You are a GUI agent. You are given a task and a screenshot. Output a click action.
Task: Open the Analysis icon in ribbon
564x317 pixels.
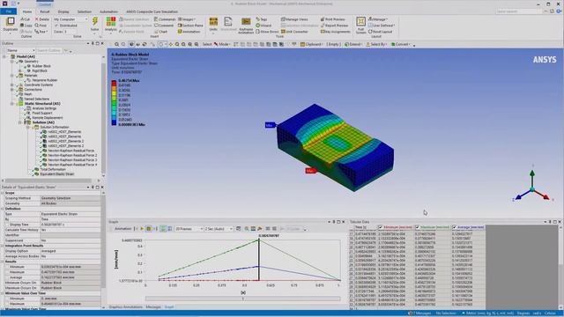tap(111, 21)
